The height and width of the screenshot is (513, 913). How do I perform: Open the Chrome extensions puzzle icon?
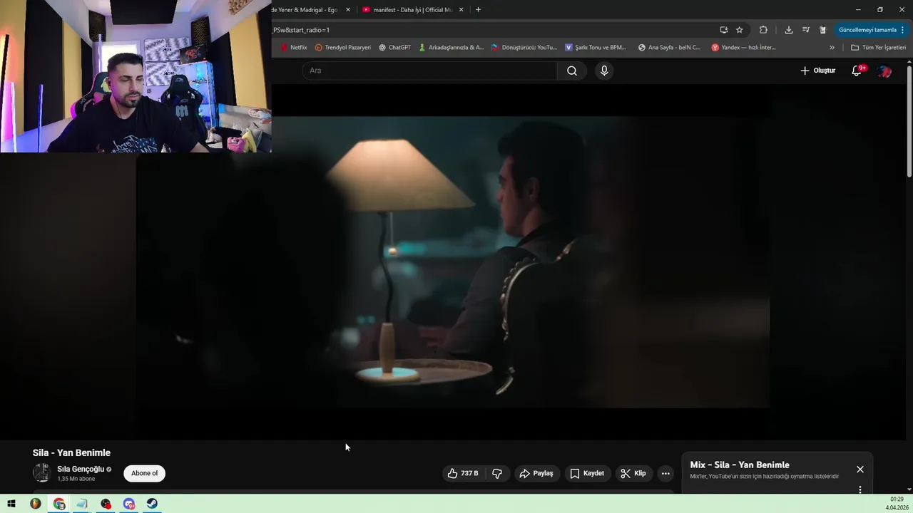tap(763, 30)
